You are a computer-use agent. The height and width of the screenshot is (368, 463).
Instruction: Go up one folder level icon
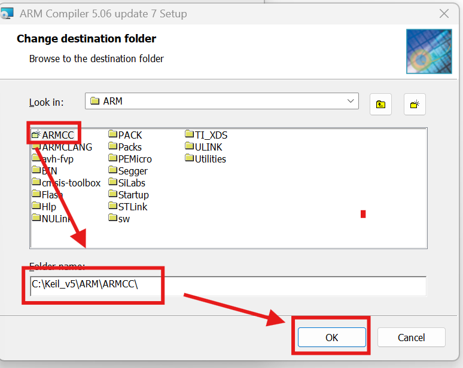click(380, 105)
